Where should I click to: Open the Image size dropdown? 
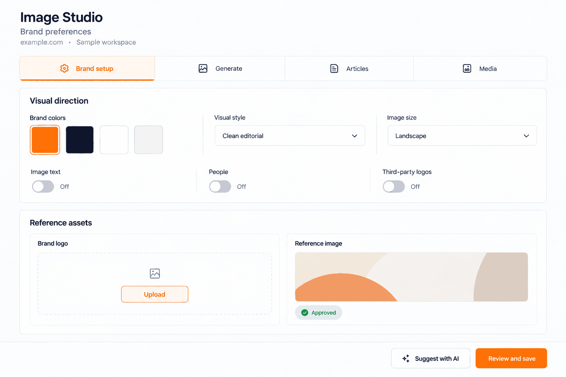tap(462, 135)
